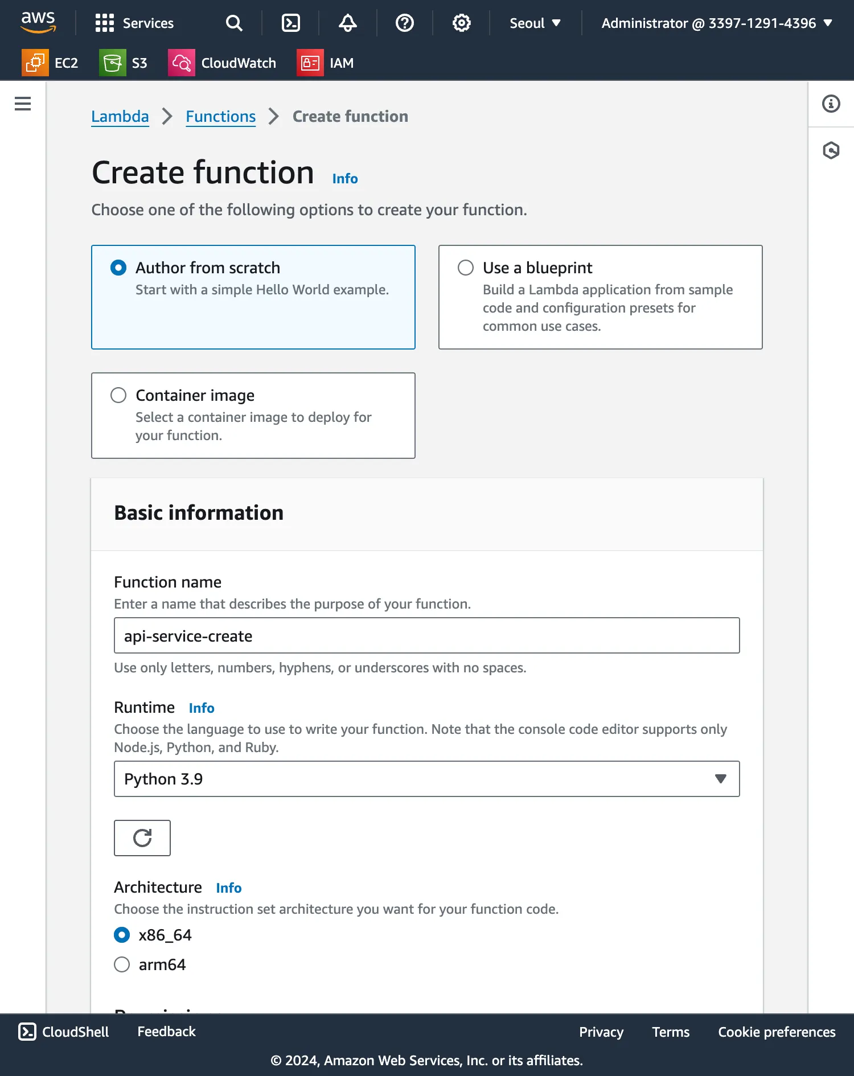Image resolution: width=854 pixels, height=1076 pixels.
Task: Toggle the left side navigation hamburger
Action: (23, 104)
